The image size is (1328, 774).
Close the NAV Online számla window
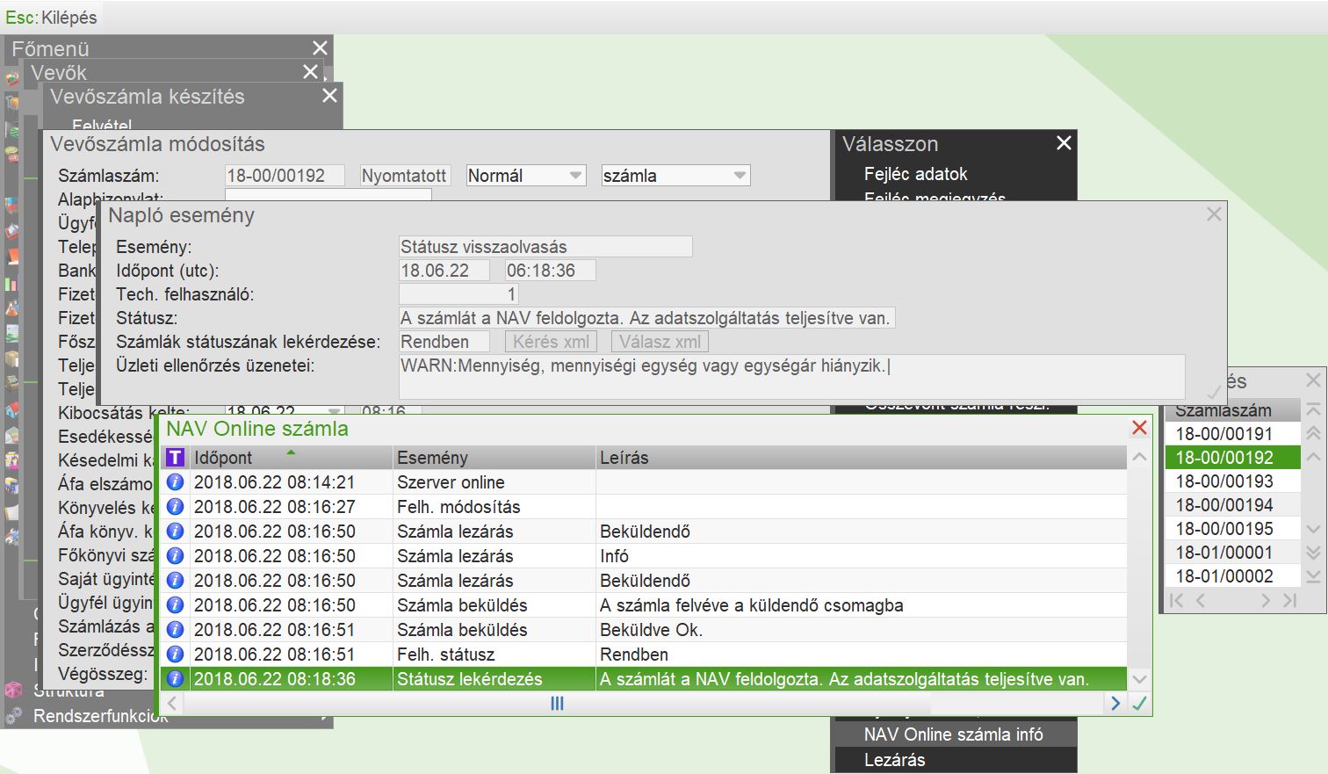(x=1139, y=428)
